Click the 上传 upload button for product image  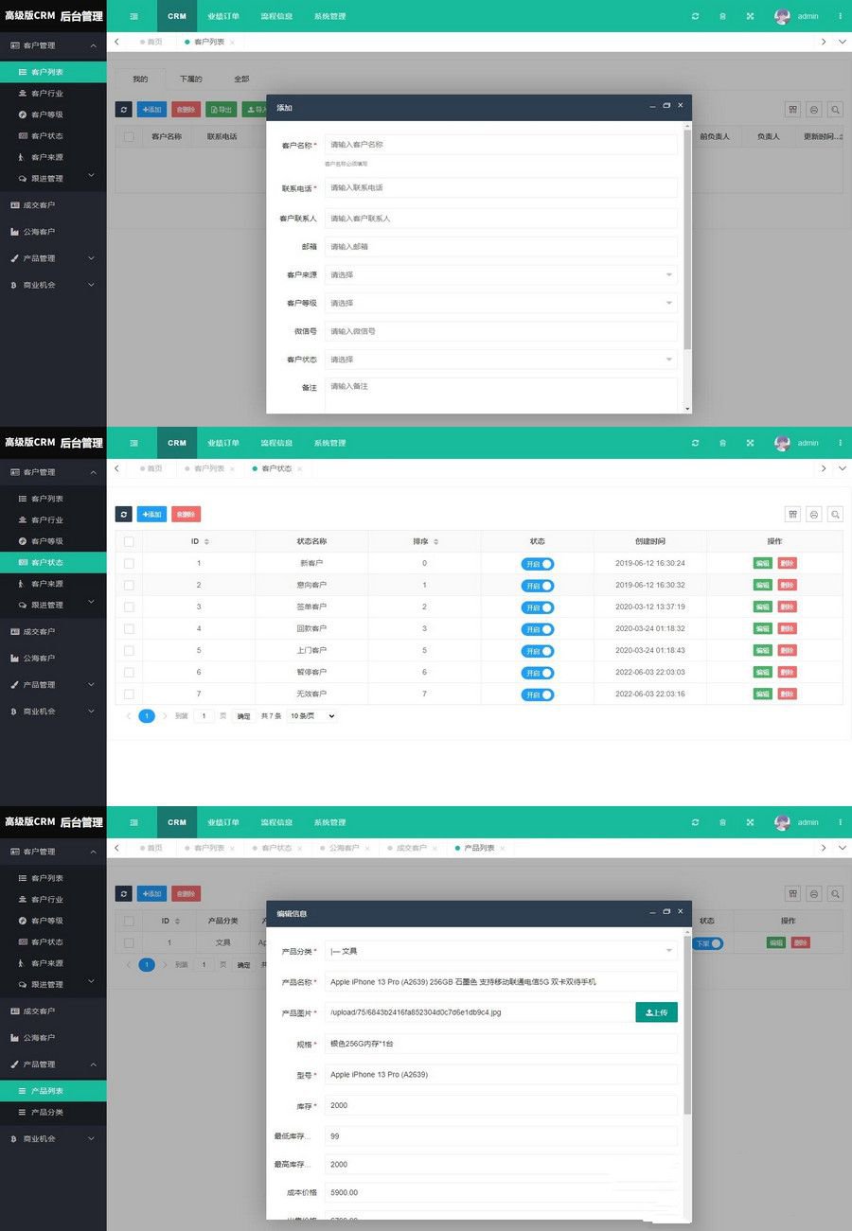point(656,1011)
